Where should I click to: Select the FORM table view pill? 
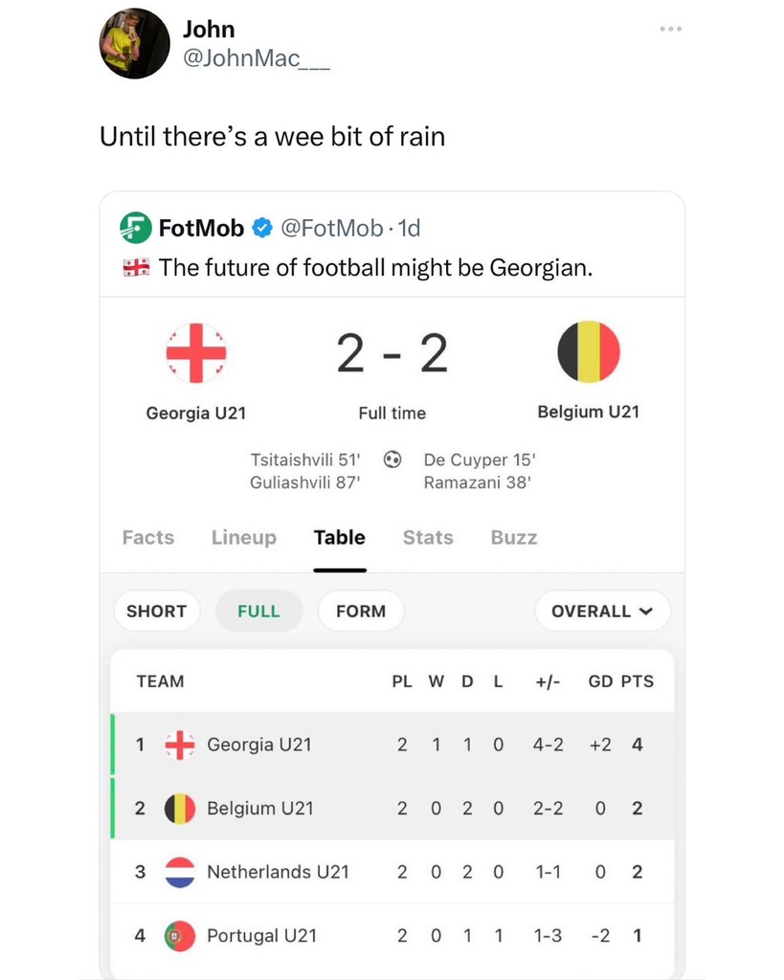pos(361,611)
